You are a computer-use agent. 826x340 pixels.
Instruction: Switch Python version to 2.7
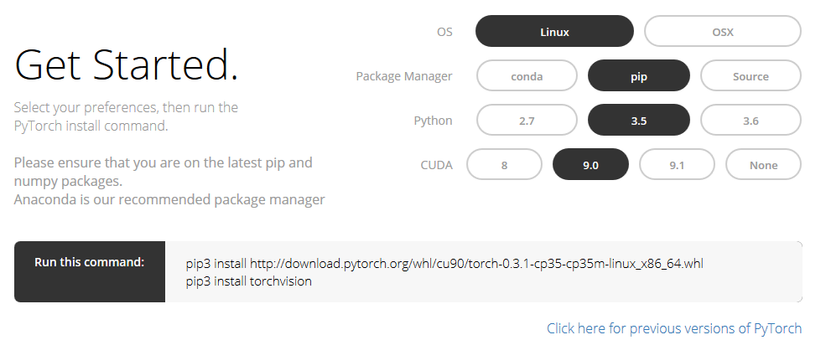click(527, 121)
